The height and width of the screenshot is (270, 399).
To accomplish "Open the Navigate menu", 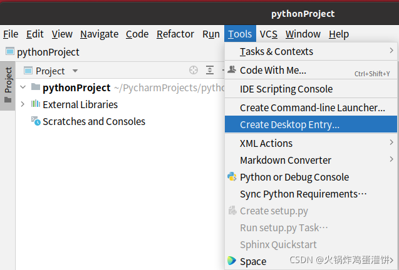I will tap(99, 34).
